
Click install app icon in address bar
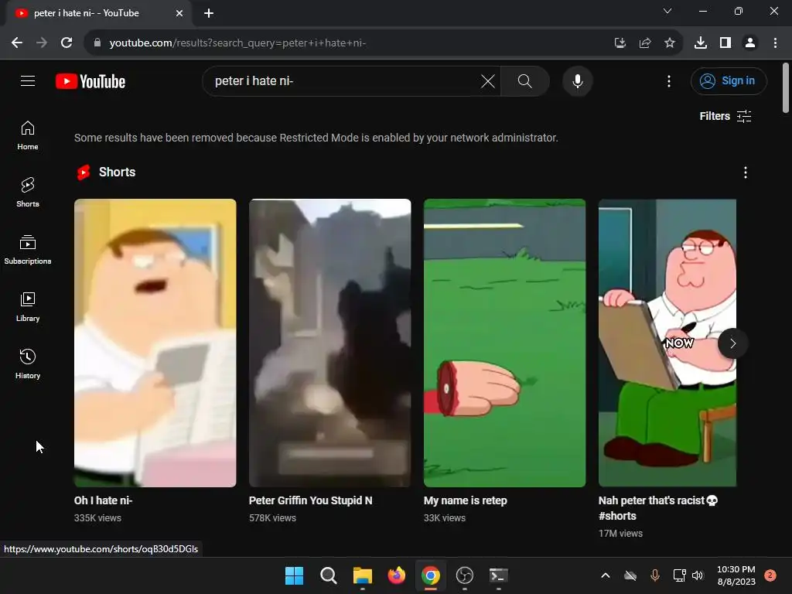click(x=620, y=43)
